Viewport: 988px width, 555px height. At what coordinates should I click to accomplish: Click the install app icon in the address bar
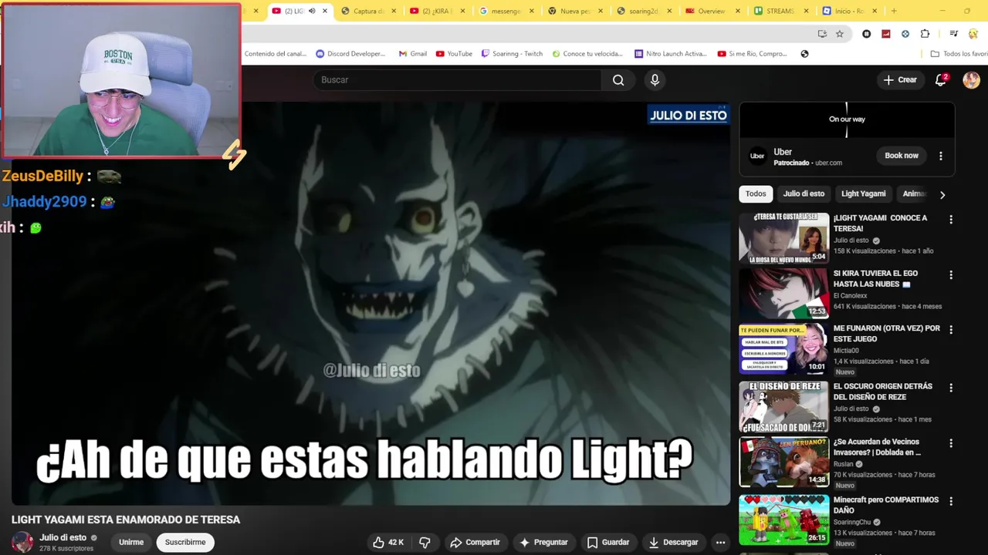pyautogui.click(x=822, y=34)
